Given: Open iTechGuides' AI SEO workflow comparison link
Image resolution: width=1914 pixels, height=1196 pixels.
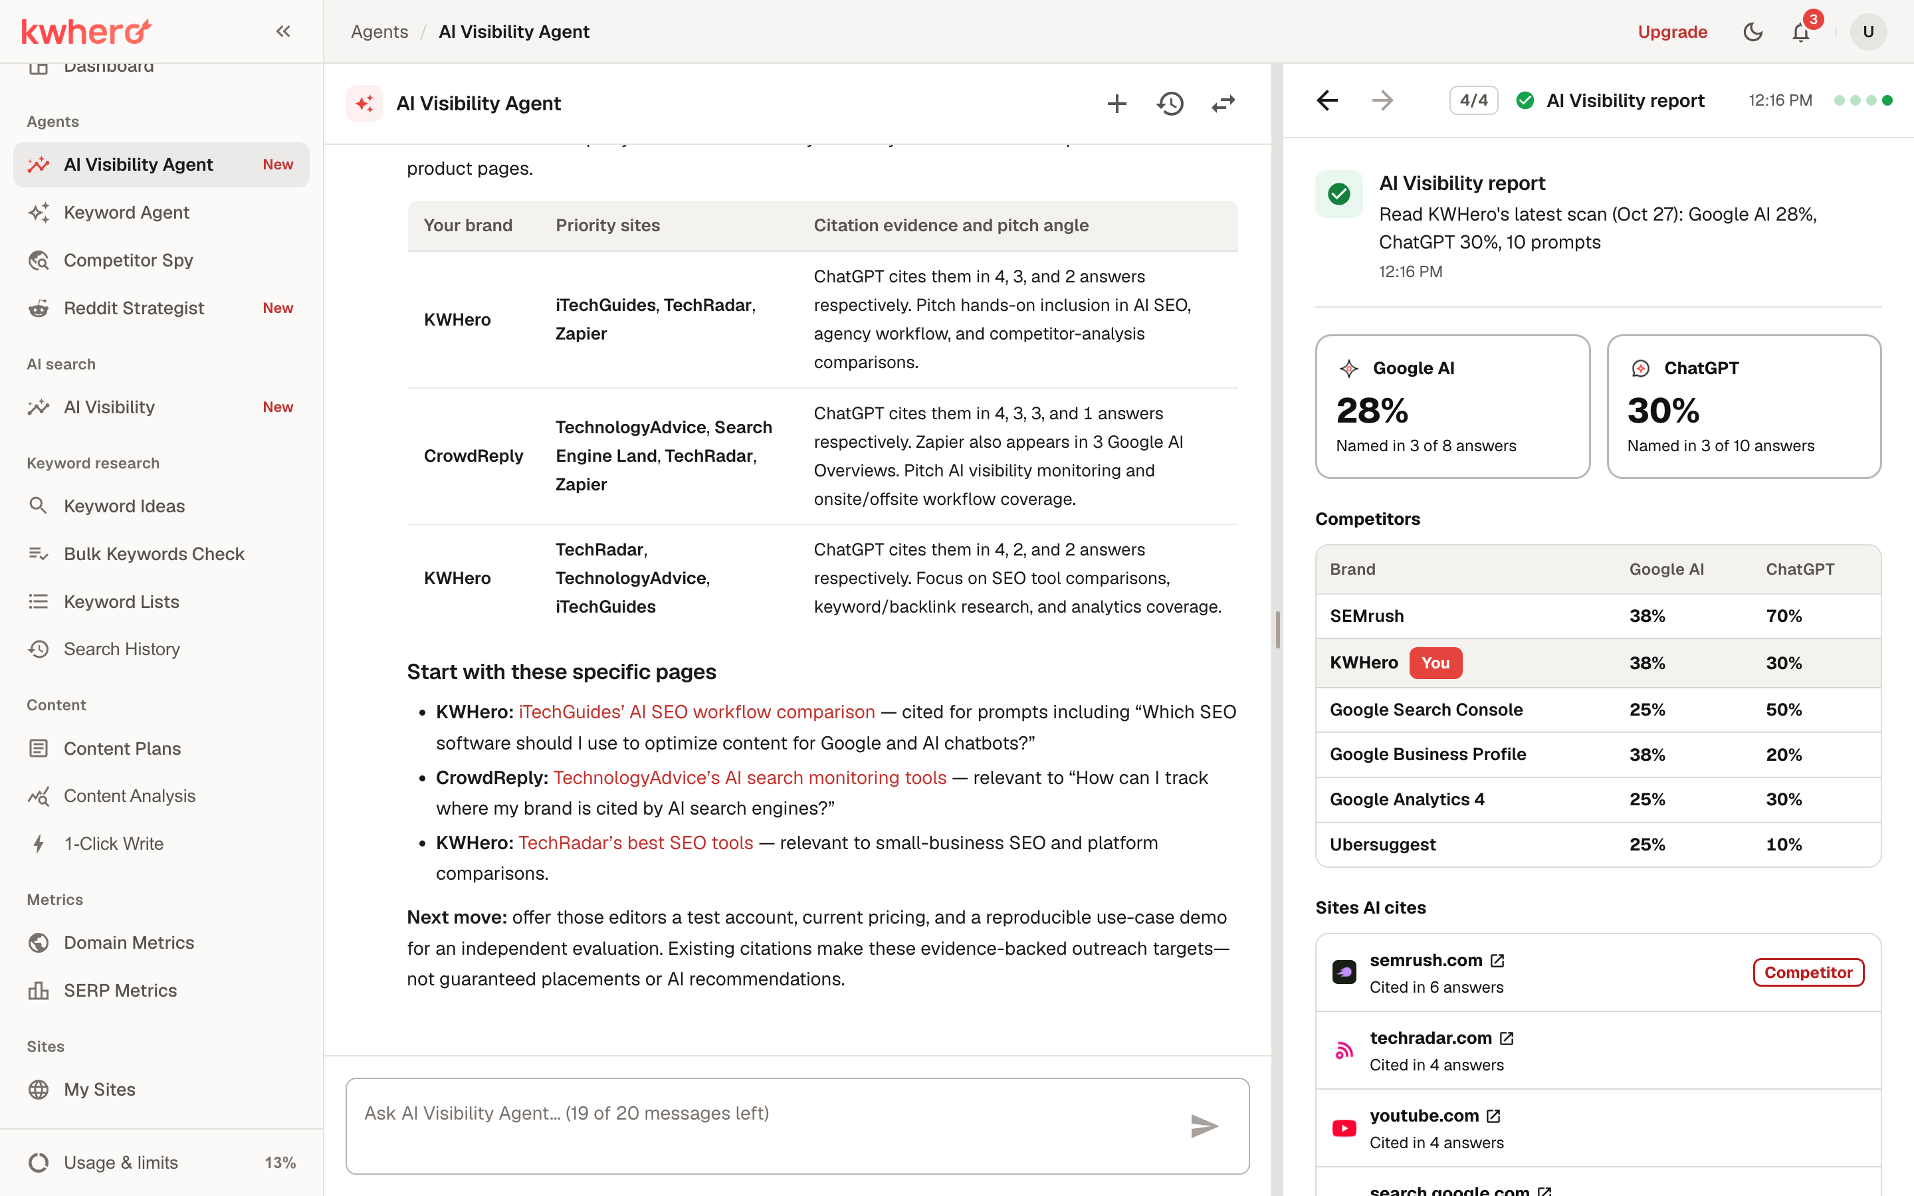Looking at the screenshot, I should pos(696,712).
